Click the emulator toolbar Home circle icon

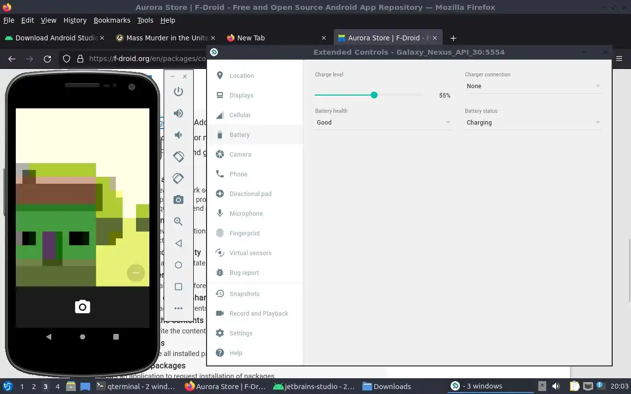[x=178, y=265]
